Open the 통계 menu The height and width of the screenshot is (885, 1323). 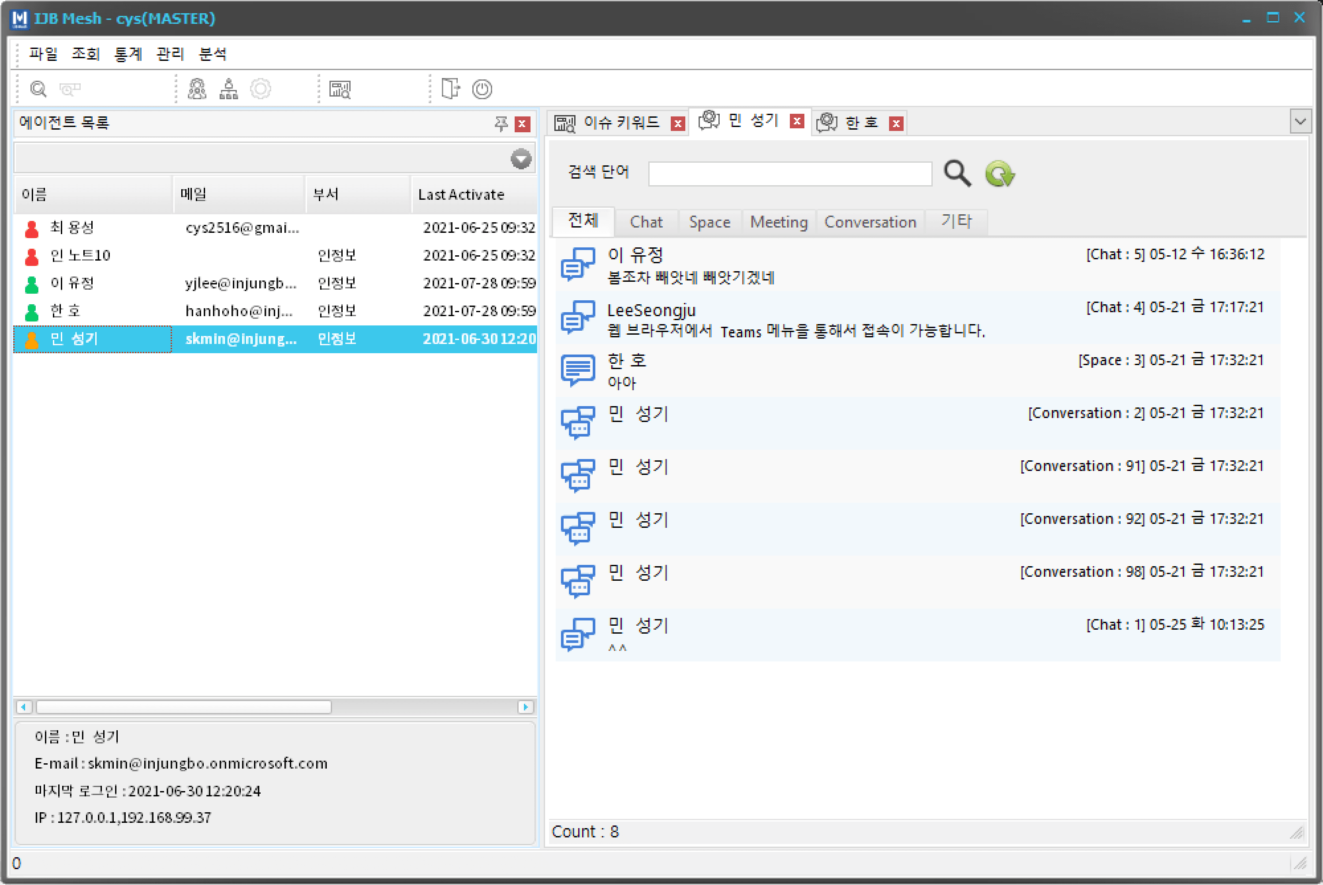coord(128,54)
